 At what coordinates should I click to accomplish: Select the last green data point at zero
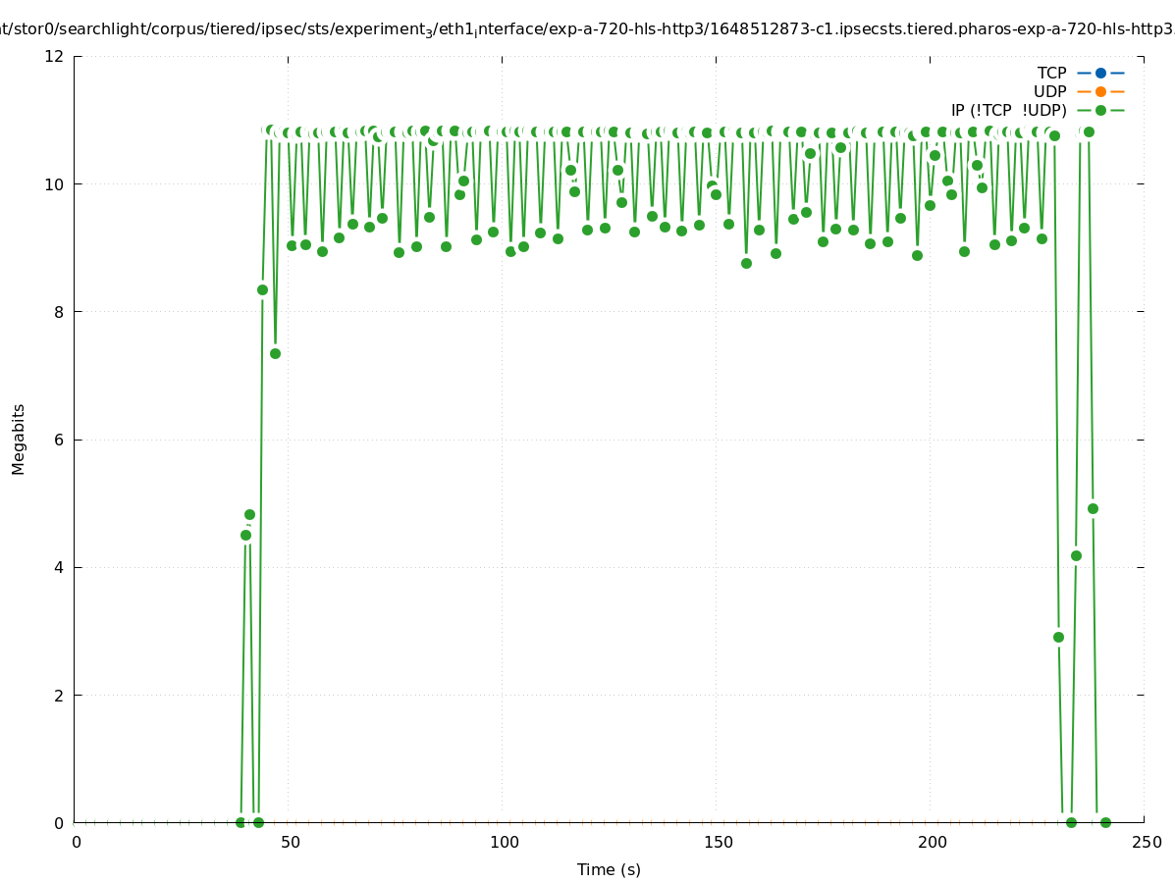click(x=1105, y=822)
